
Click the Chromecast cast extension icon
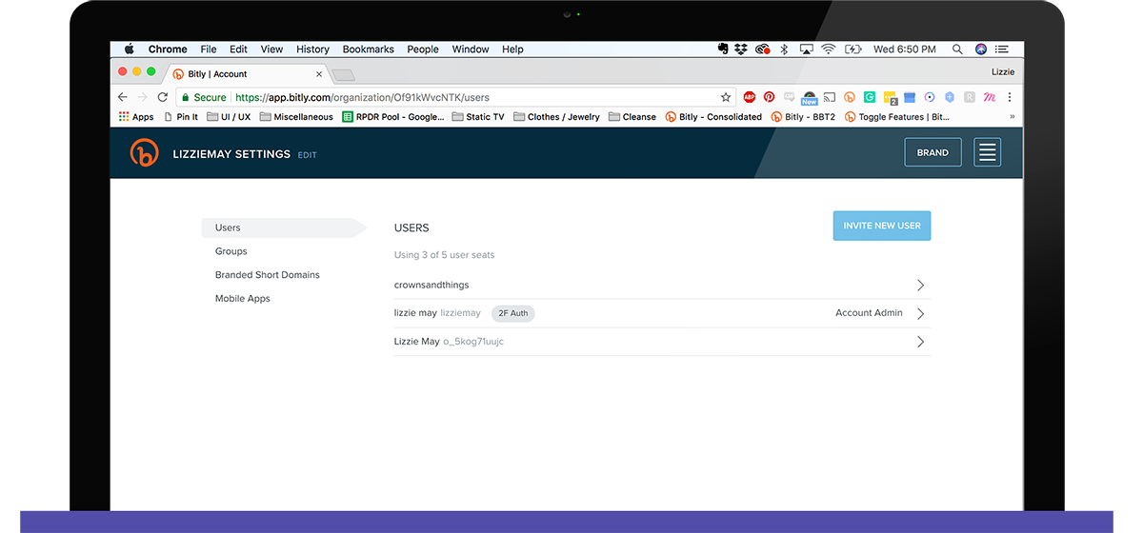point(830,97)
